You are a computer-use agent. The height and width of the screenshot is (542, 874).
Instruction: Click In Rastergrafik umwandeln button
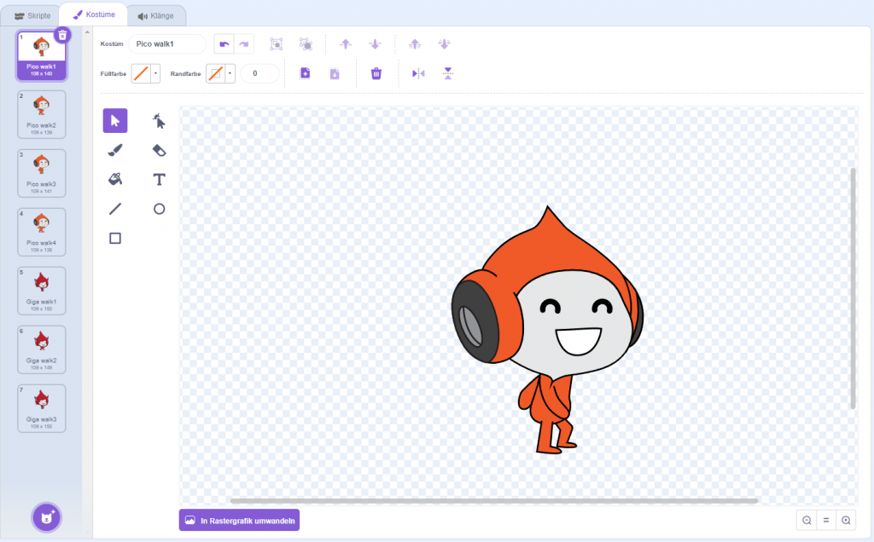pyautogui.click(x=239, y=521)
